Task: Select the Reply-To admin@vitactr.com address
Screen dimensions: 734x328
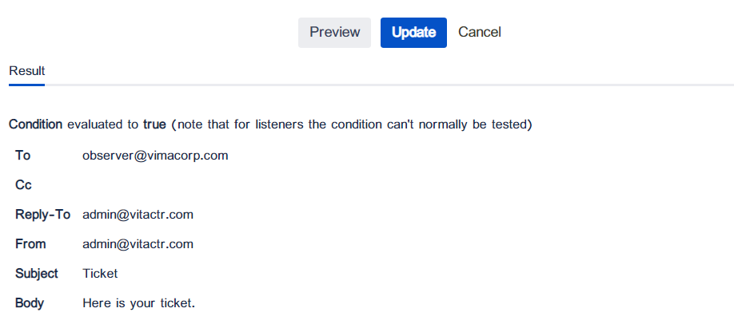Action: 138,215
